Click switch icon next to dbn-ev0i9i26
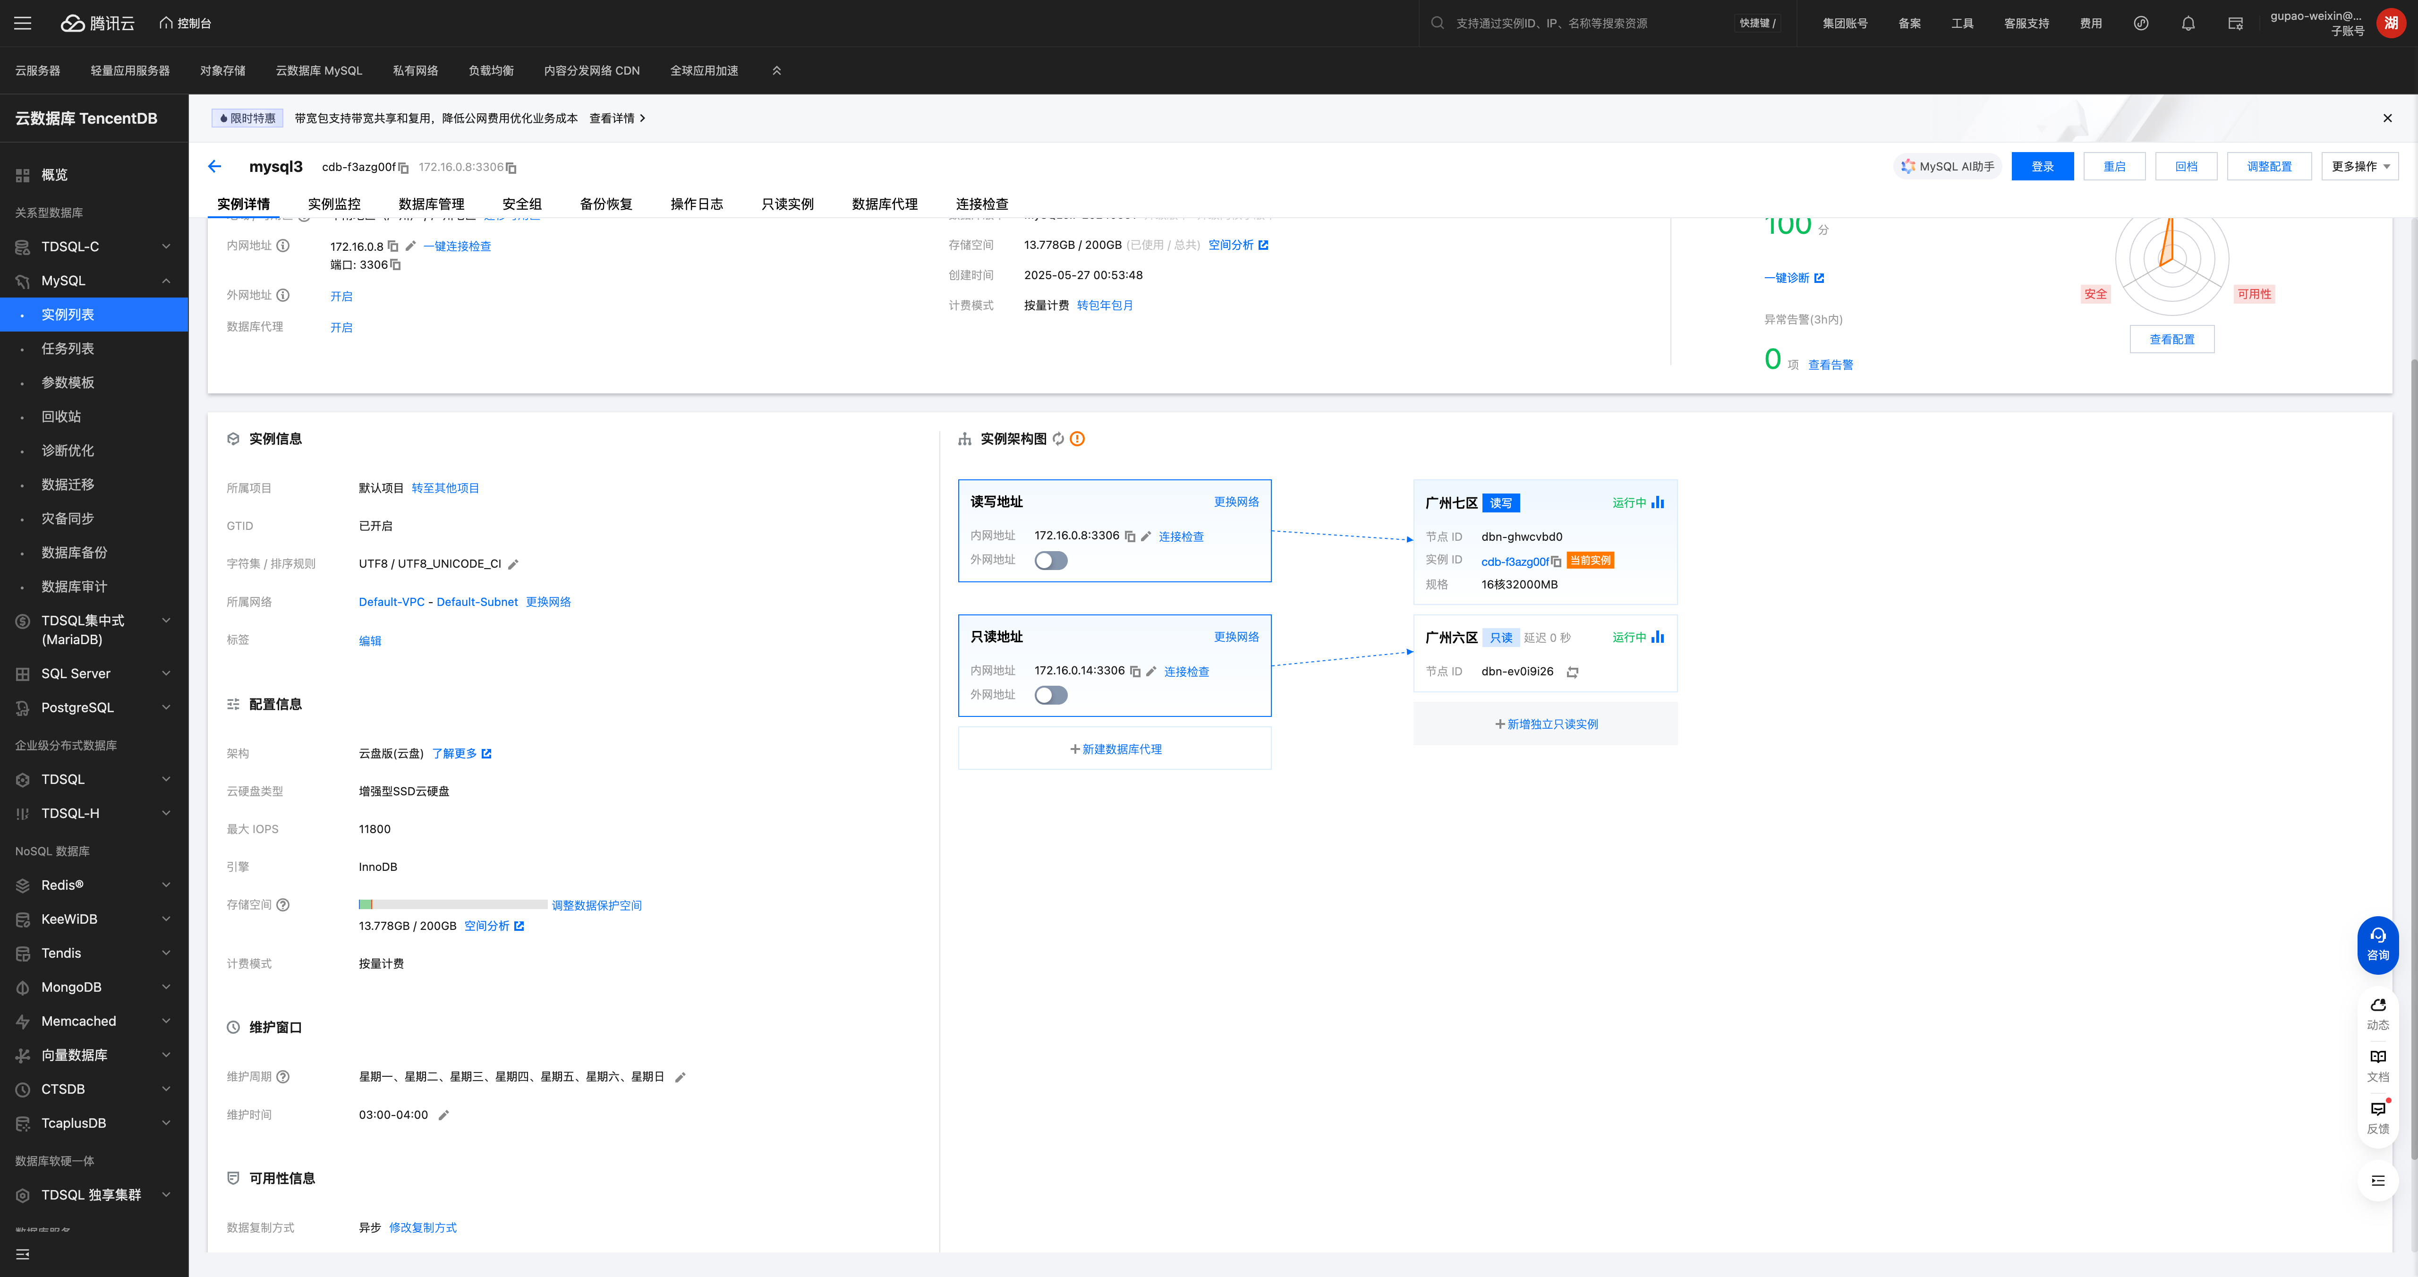The width and height of the screenshot is (2418, 1277). (1572, 673)
